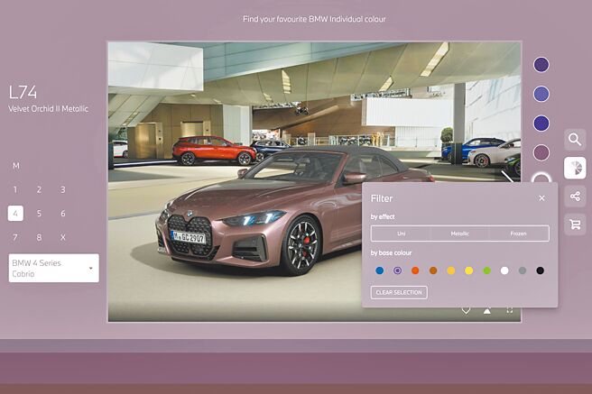The height and width of the screenshot is (394, 592).
Task: Filter by Uni effect
Action: pos(401,234)
